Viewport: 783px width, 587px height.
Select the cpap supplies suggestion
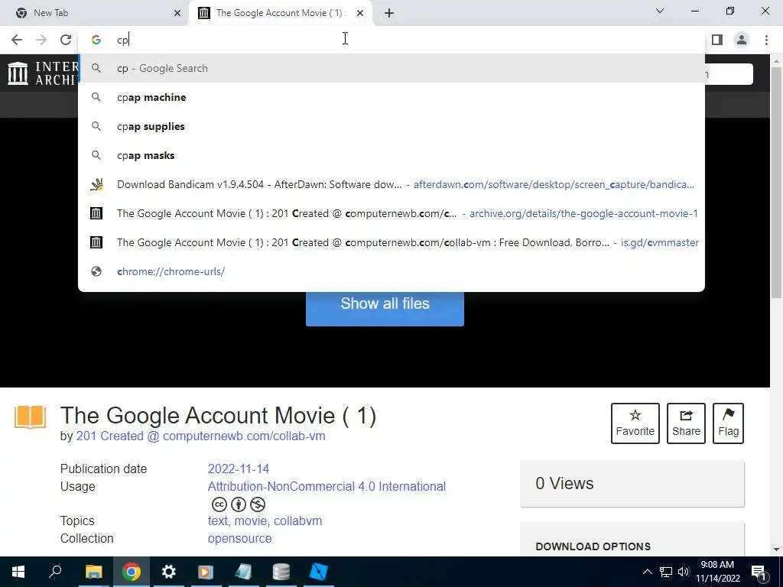(391, 126)
